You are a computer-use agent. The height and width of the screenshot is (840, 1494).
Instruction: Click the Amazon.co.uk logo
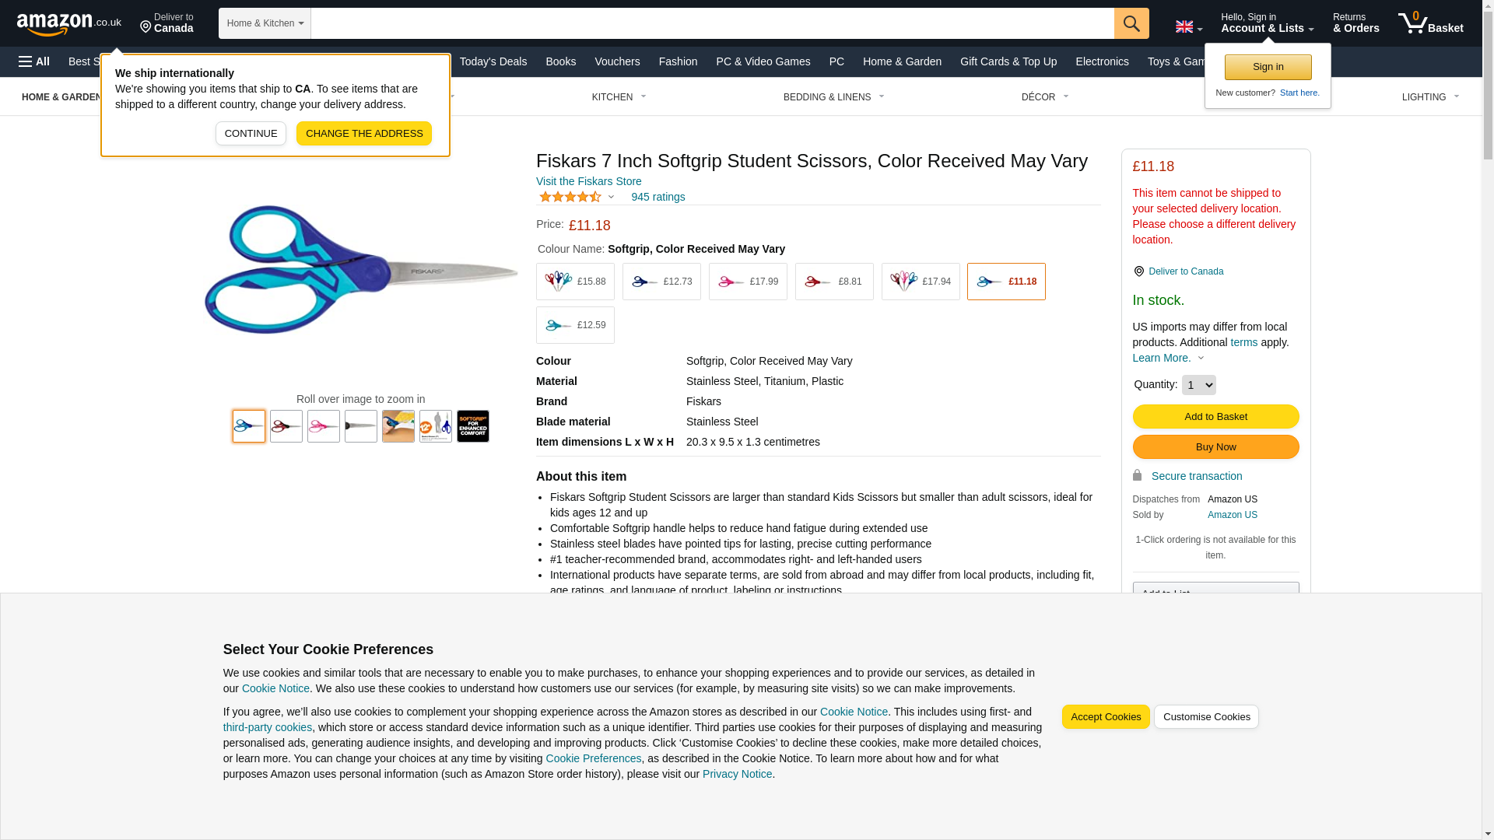tap(69, 23)
